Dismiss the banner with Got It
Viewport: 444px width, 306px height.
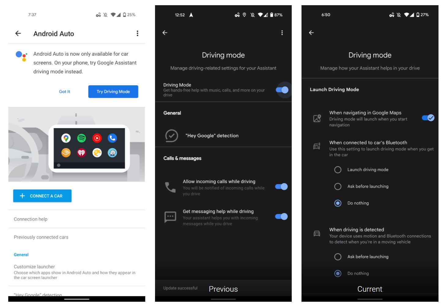tap(65, 91)
